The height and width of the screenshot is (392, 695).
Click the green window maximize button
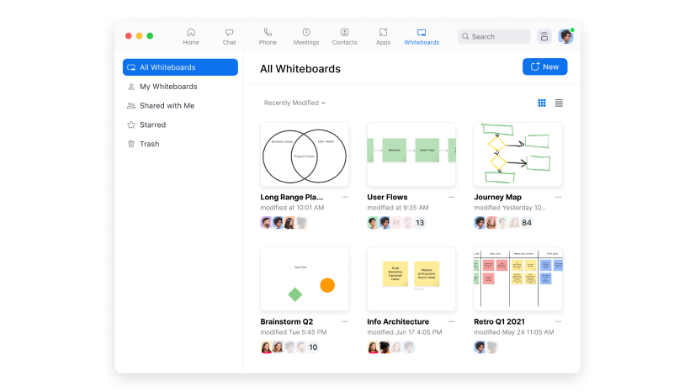pyautogui.click(x=150, y=36)
